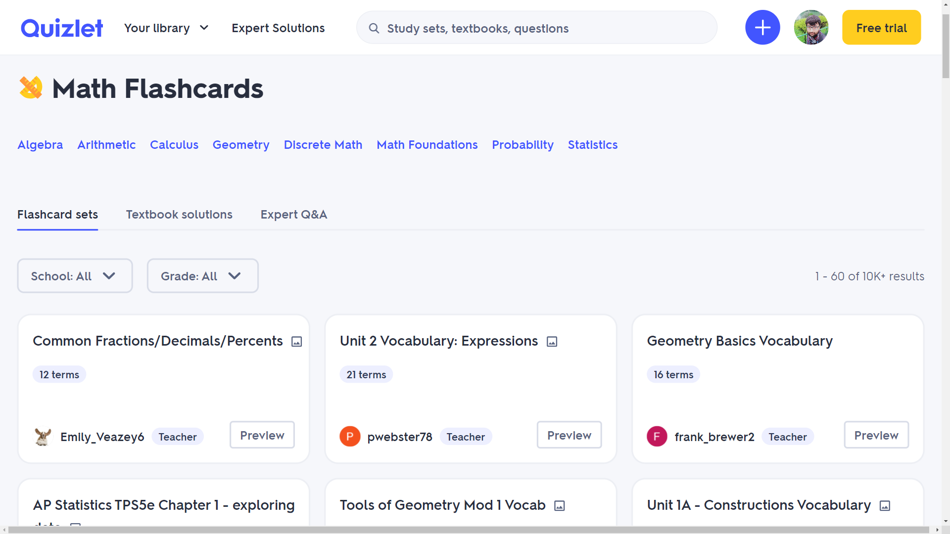The image size is (950, 534).
Task: Click pwebster78's orange avatar
Action: click(350, 437)
